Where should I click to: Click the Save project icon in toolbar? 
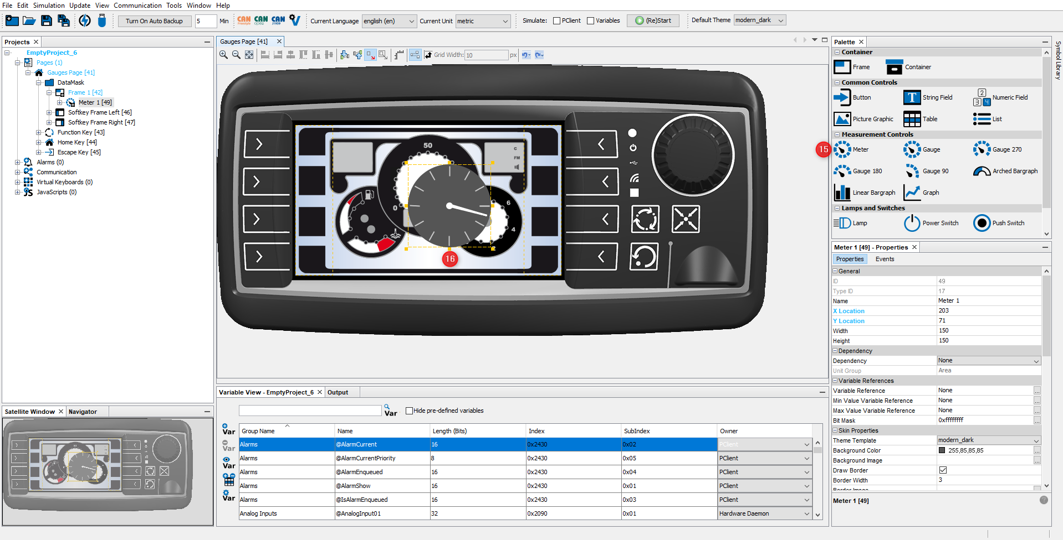(x=47, y=21)
